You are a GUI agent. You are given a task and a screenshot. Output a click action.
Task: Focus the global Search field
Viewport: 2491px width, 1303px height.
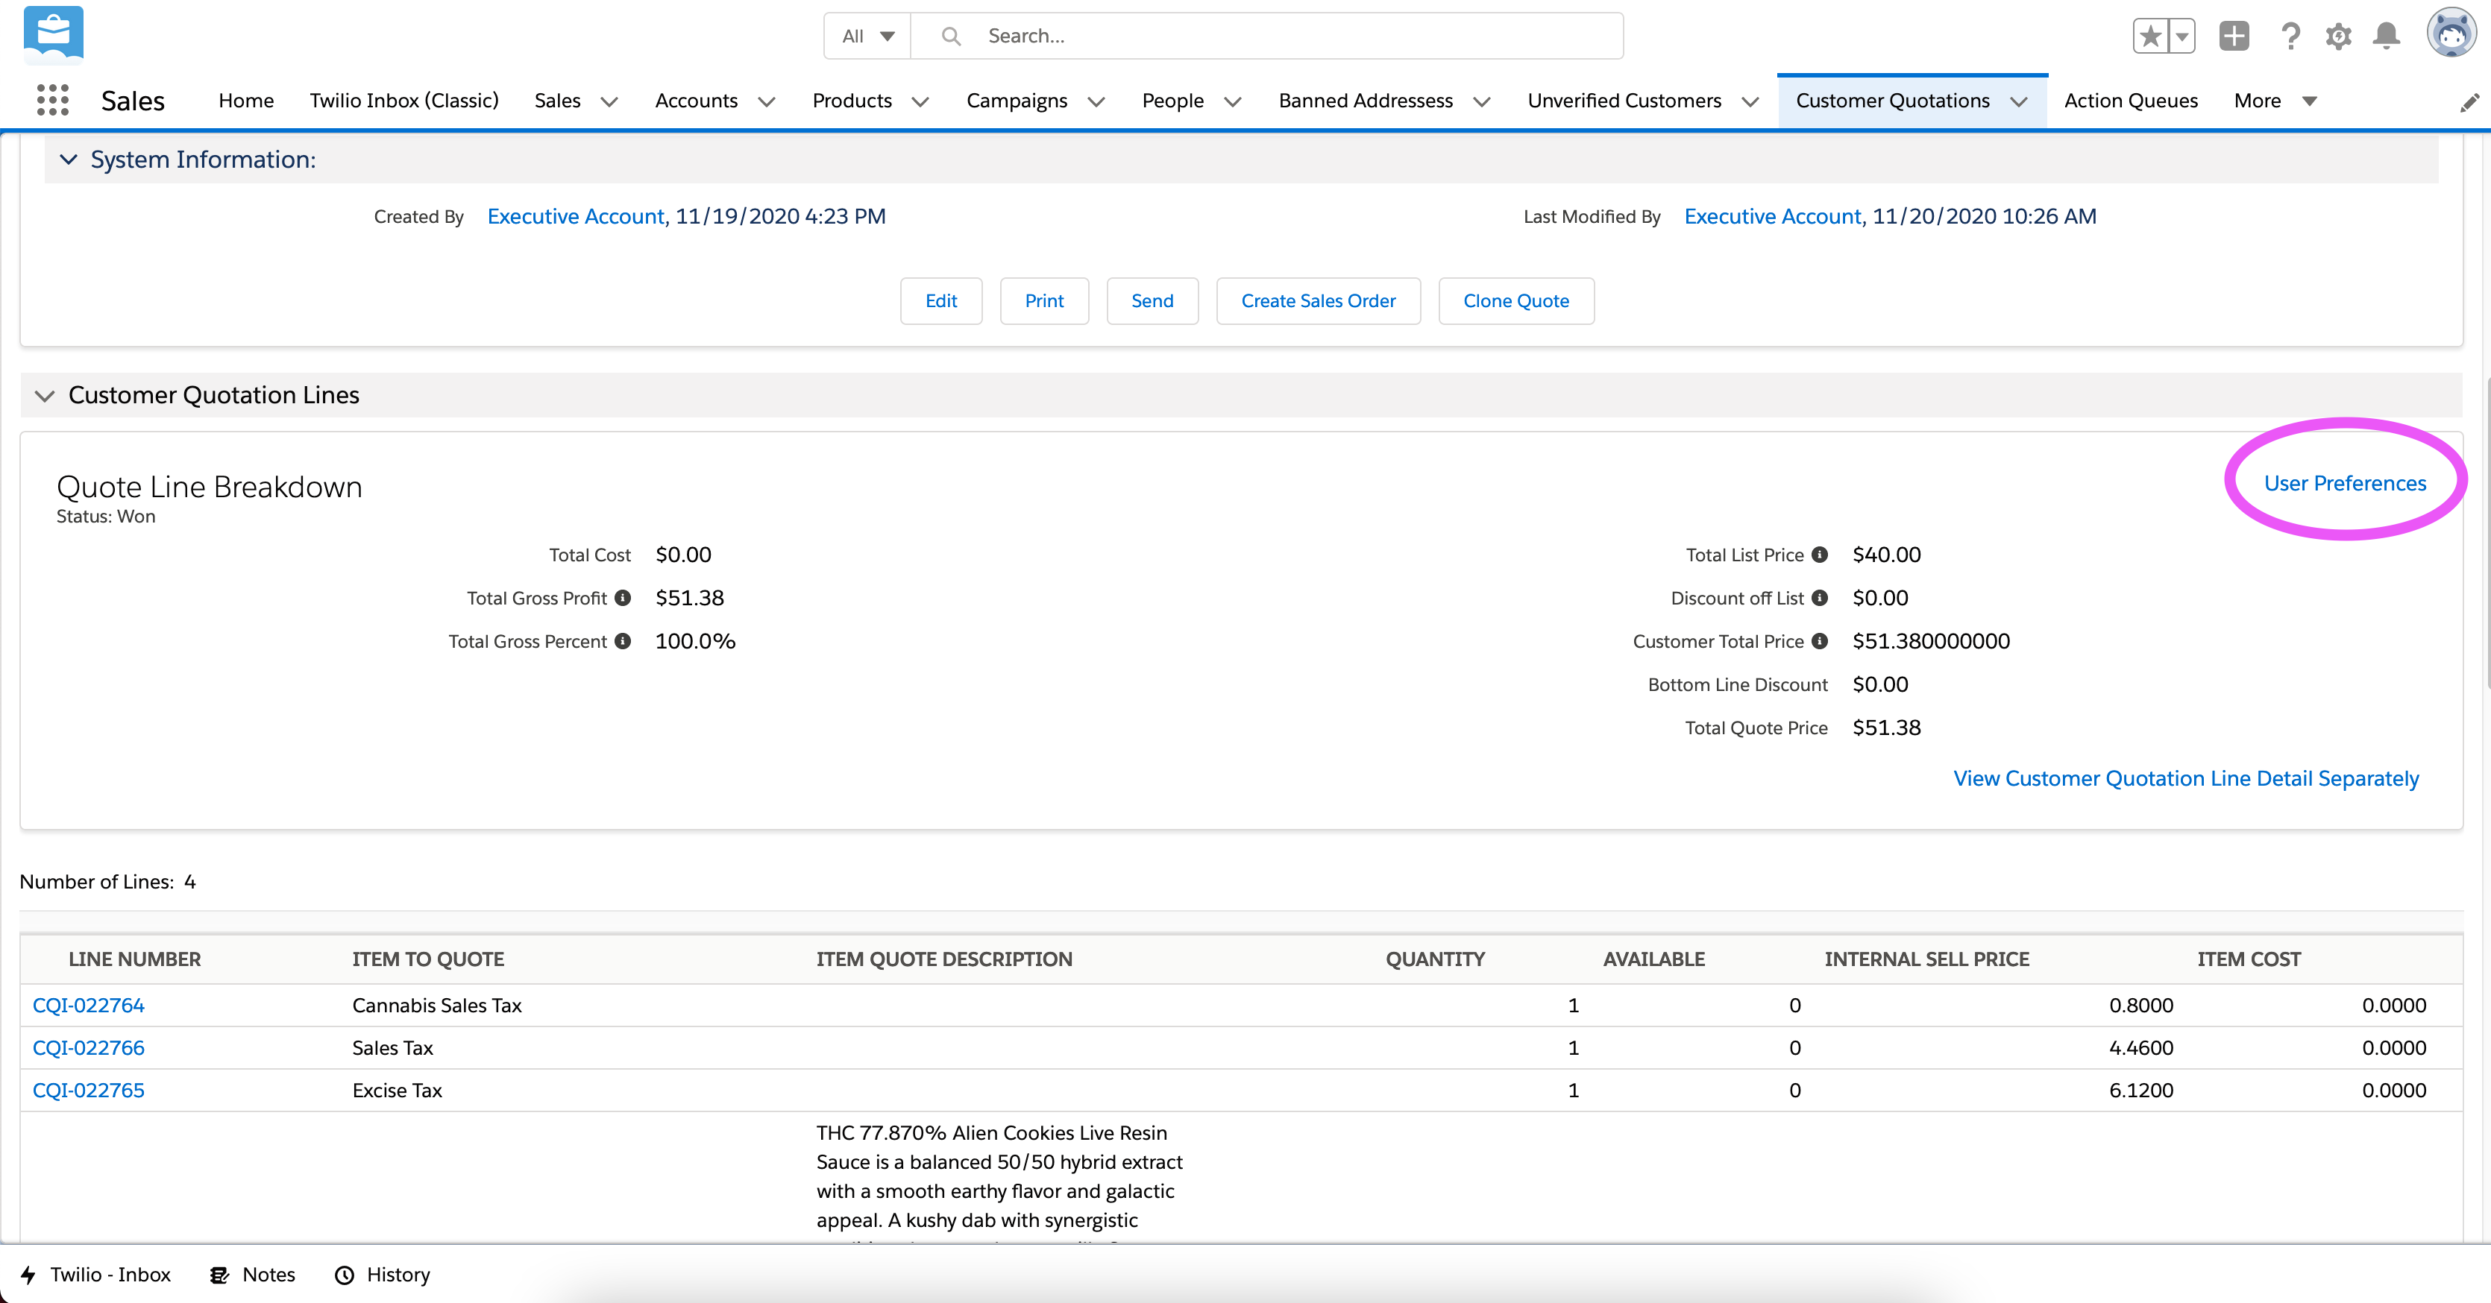click(x=1267, y=36)
